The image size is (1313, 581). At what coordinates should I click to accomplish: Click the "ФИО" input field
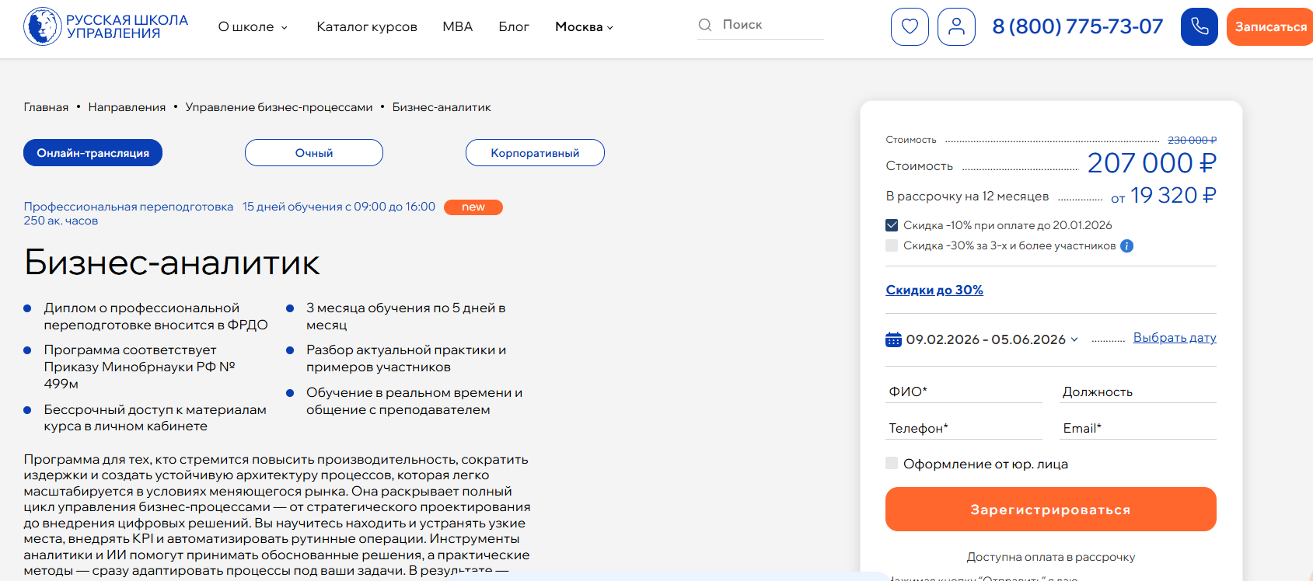pos(963,391)
